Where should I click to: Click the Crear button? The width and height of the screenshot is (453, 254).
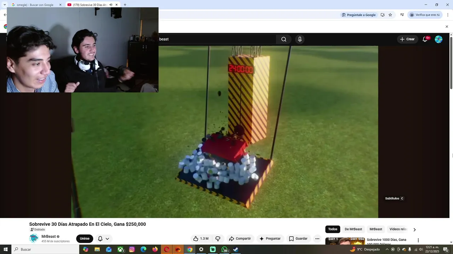[407, 39]
